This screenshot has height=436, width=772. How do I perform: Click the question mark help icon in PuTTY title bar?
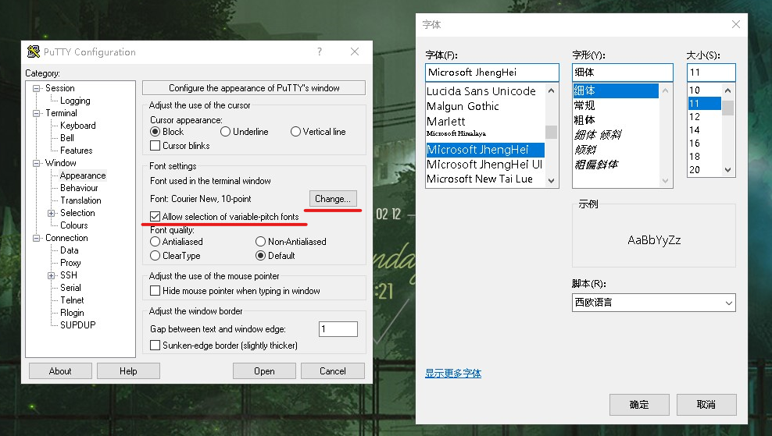(320, 51)
